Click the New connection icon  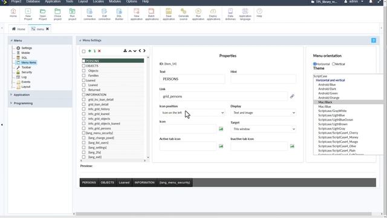click(89, 15)
